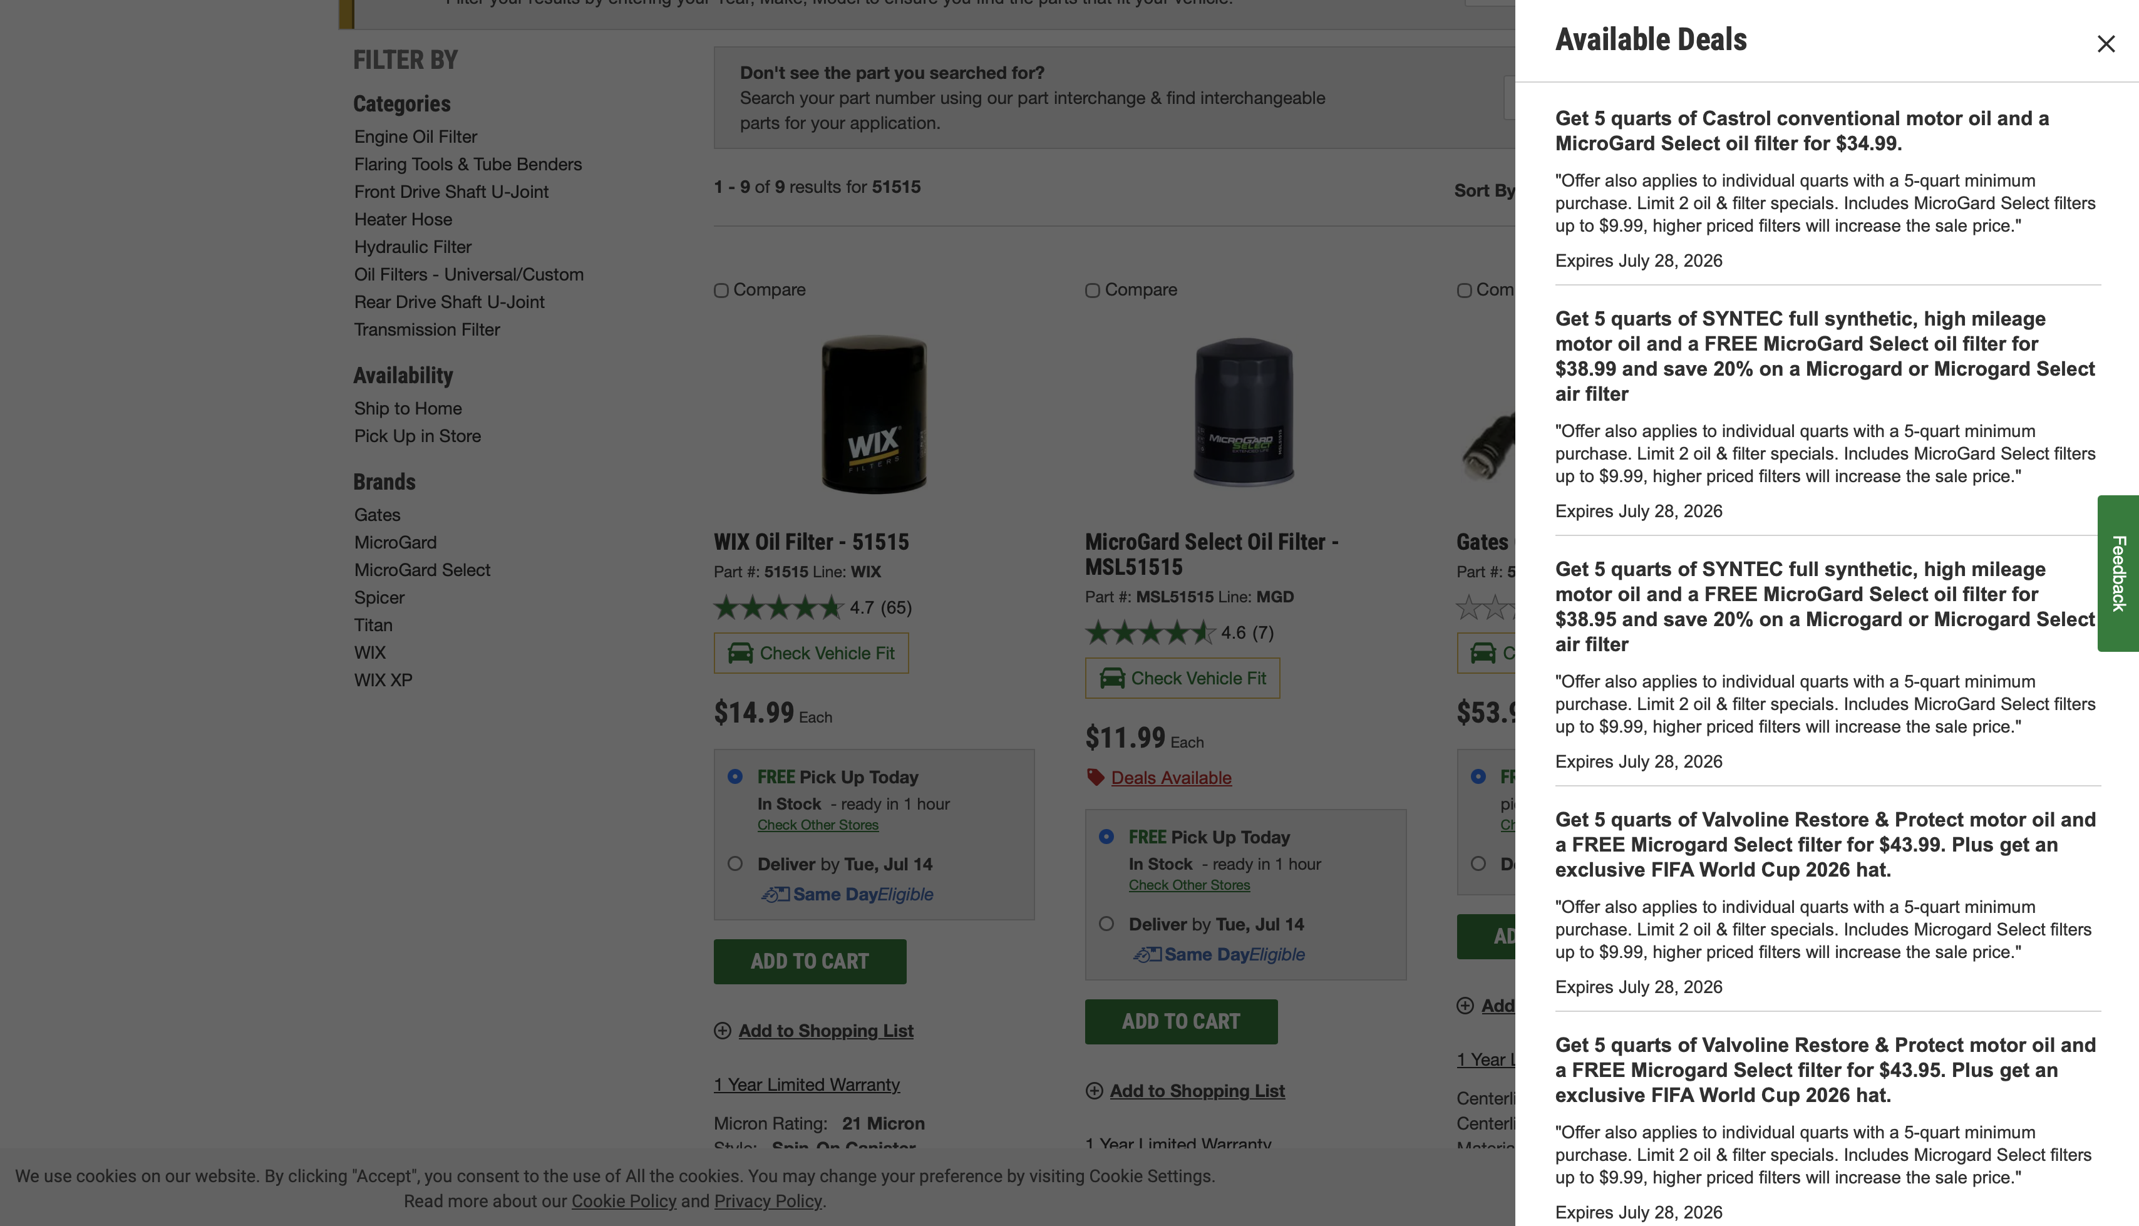Image resolution: width=2139 pixels, height=1226 pixels.
Task: Check Compare box for MicroGard Select filter
Action: coord(1093,291)
